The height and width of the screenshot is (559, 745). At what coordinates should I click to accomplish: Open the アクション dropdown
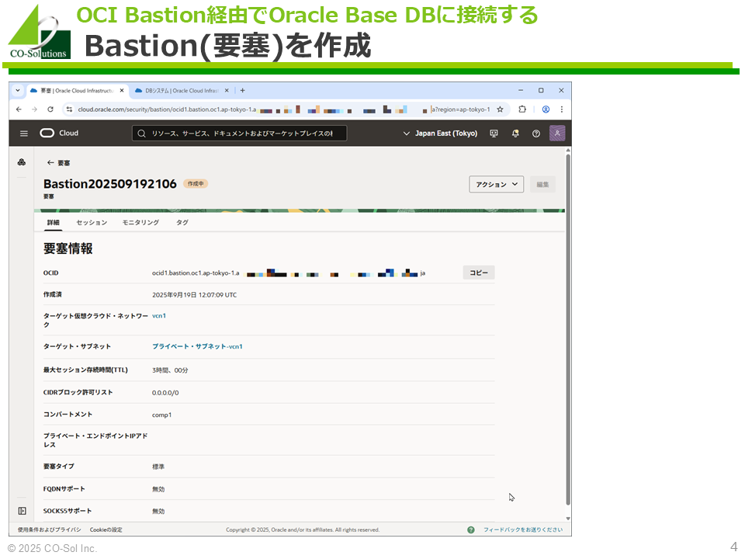(496, 185)
